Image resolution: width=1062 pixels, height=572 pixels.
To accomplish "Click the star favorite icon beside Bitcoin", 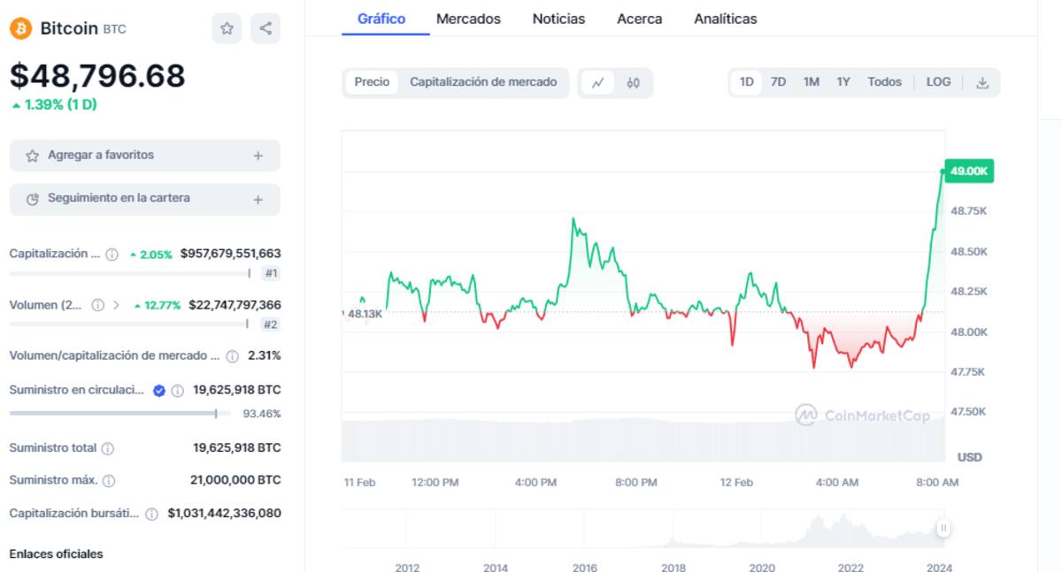I will coord(227,28).
